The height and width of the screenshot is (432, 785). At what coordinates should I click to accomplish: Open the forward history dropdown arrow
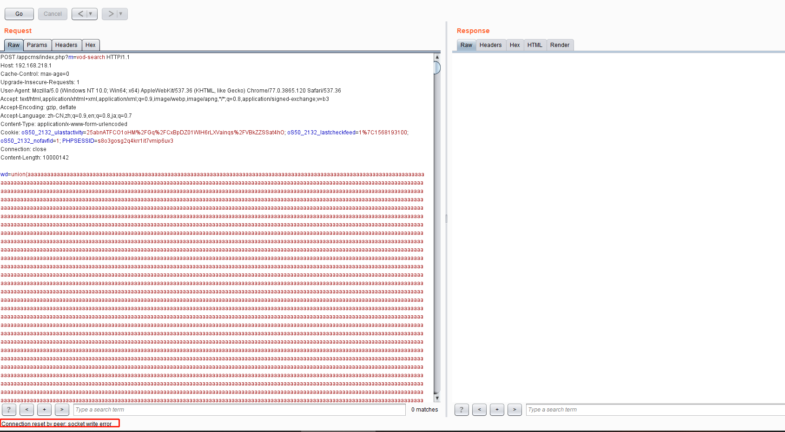click(x=122, y=14)
